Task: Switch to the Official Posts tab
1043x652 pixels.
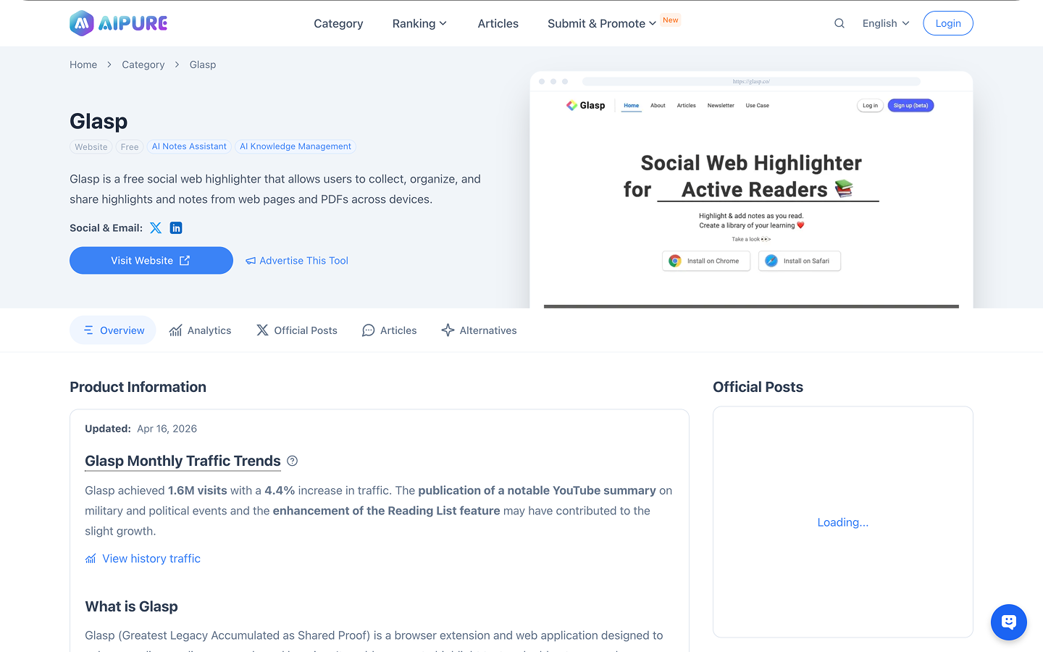Action: point(297,330)
